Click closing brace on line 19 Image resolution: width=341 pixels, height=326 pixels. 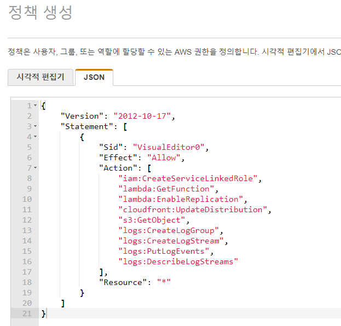pos(82,293)
